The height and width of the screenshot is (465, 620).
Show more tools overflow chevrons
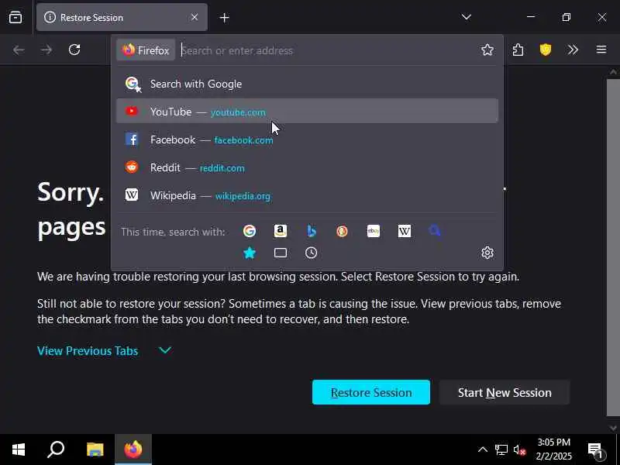point(573,50)
